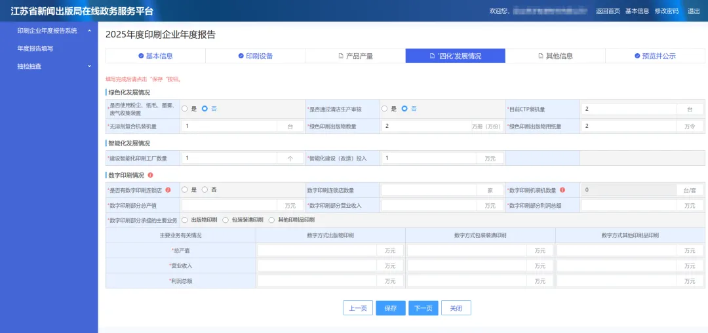Click 数字印刷部分总产值 input field
The height and width of the screenshot is (333, 708).
(x=229, y=205)
